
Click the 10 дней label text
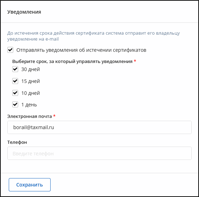pos(31,93)
